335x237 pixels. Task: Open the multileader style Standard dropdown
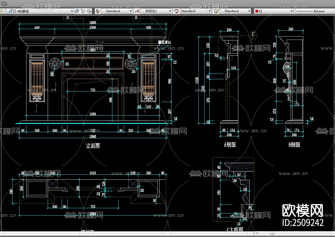[x=249, y=11]
